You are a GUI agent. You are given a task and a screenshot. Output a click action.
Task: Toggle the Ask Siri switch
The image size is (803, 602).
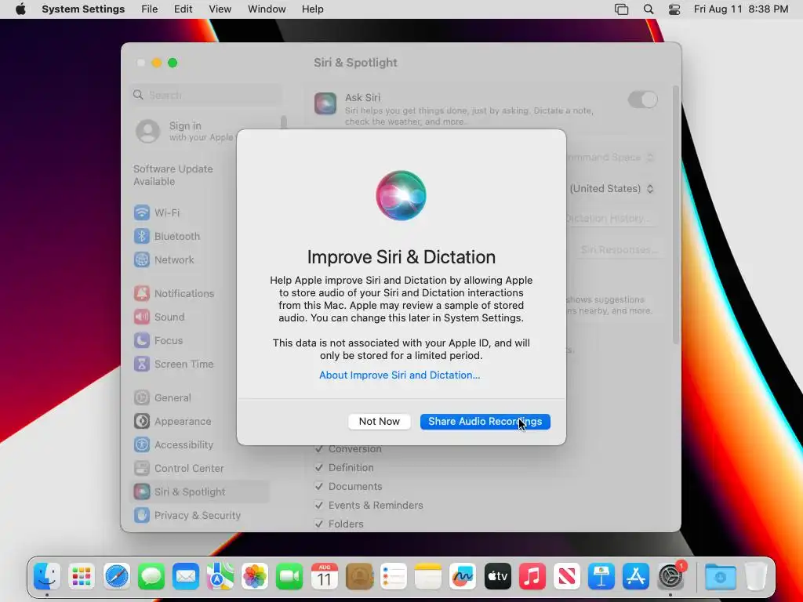643,100
